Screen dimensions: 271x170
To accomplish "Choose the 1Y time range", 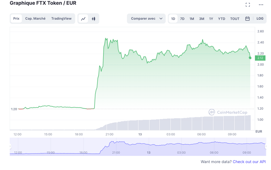I will [211, 19].
